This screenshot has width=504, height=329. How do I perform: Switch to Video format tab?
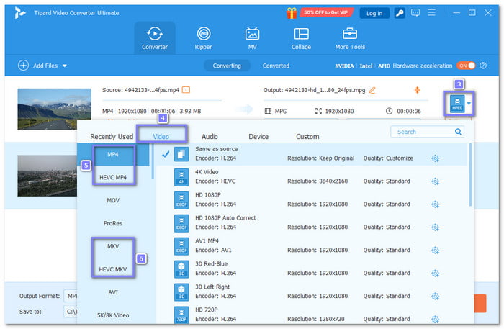pyautogui.click(x=161, y=137)
